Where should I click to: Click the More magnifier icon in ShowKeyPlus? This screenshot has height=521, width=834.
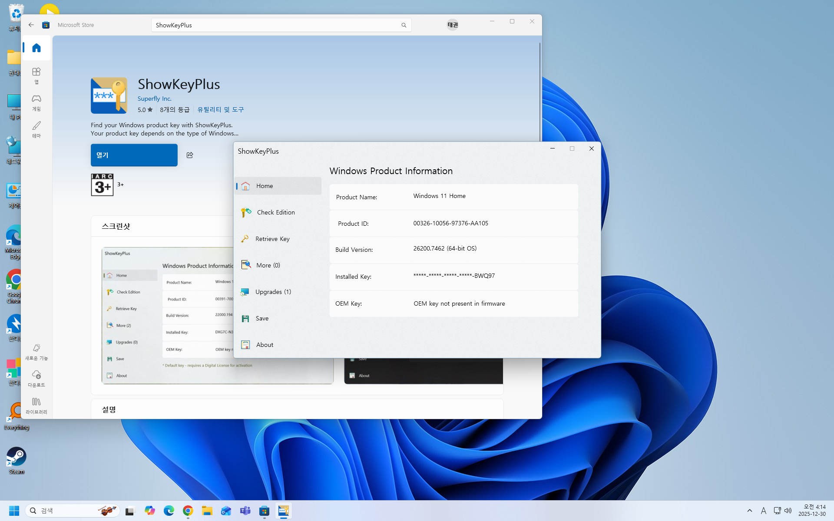(246, 265)
